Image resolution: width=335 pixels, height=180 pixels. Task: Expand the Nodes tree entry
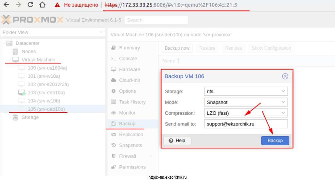(9, 52)
